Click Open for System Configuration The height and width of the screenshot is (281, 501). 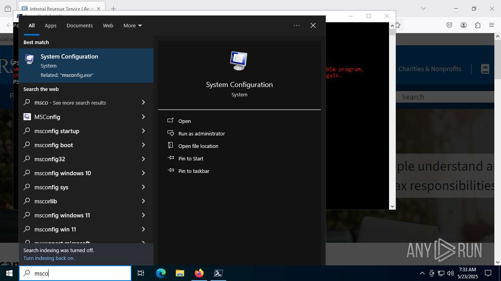pos(185,121)
